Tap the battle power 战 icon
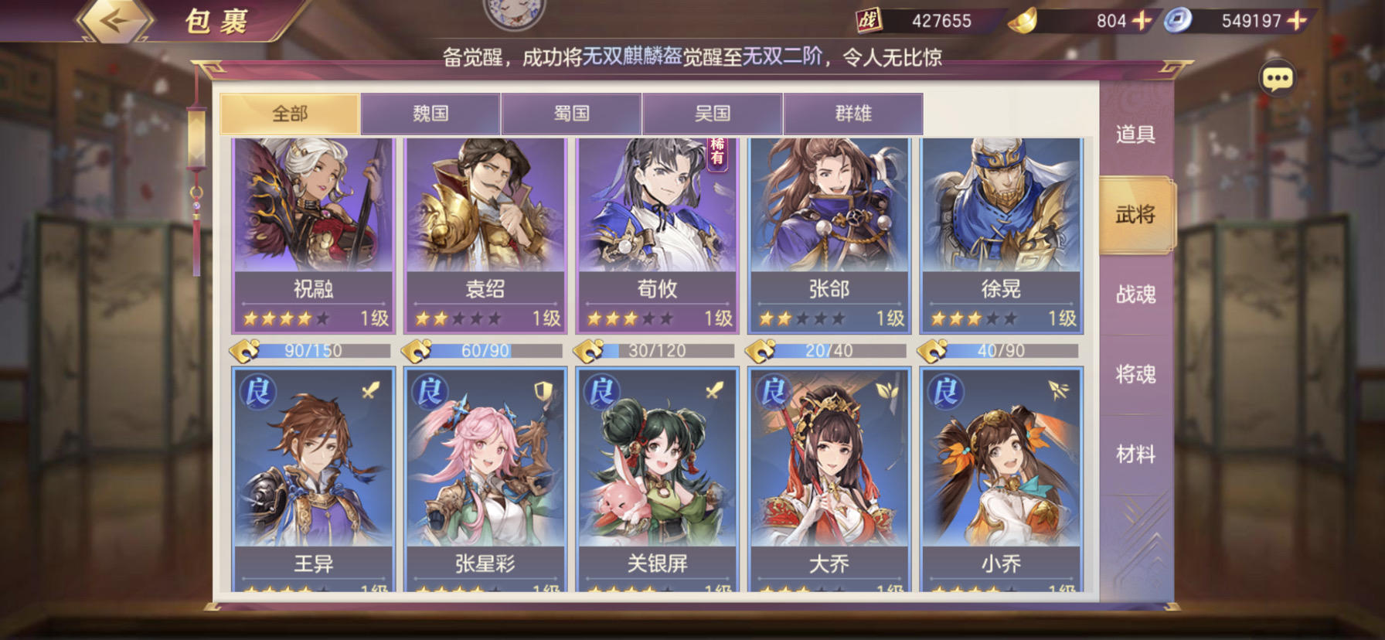 coord(870,20)
